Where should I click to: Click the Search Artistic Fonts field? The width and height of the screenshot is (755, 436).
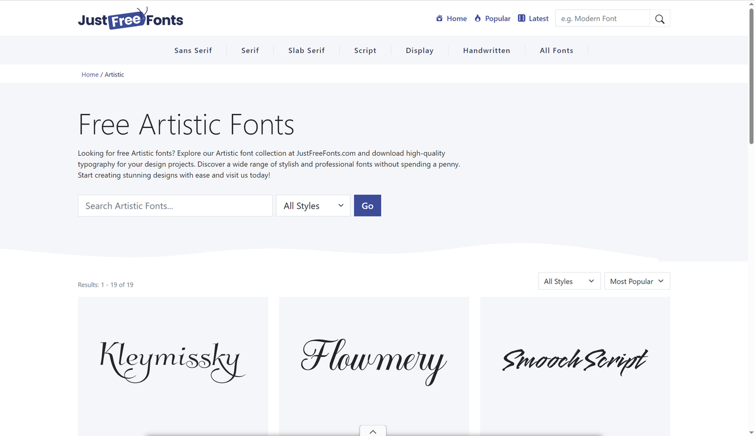click(x=175, y=206)
